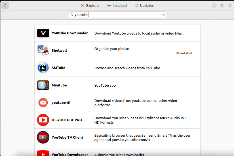Click the magnifier icon inside search field

(x=72, y=15)
